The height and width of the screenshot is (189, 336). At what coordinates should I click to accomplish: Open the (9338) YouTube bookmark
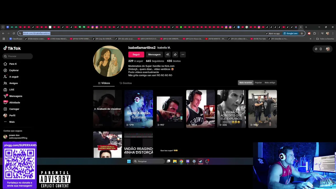tap(258, 39)
